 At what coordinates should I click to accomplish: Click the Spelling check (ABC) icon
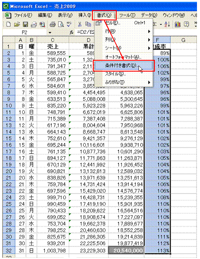(x=69, y=24)
